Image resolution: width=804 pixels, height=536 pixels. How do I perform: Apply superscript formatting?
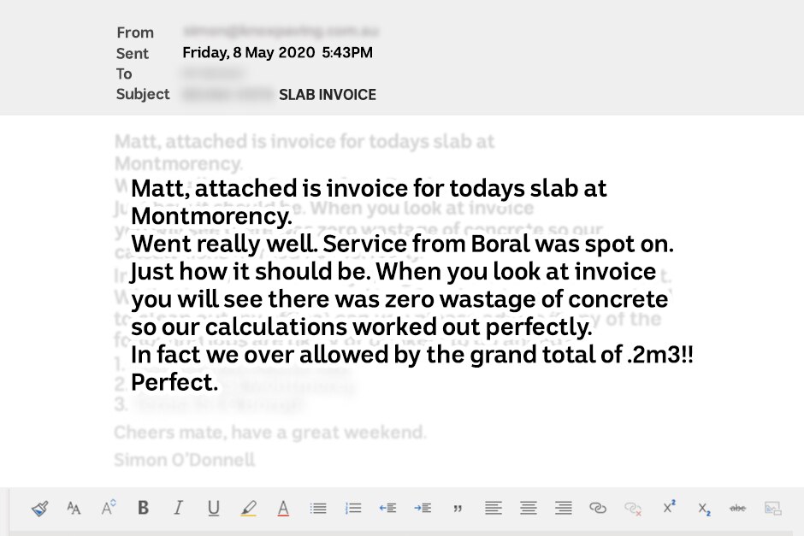click(667, 507)
